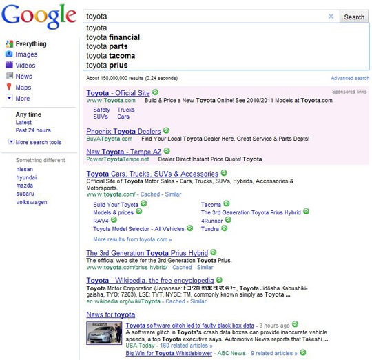Search for volkswagen instead
Viewport: 372px width, 360px height.
[32, 202]
